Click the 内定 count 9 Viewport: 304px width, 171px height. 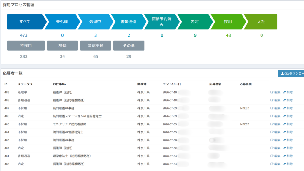coord(195,35)
